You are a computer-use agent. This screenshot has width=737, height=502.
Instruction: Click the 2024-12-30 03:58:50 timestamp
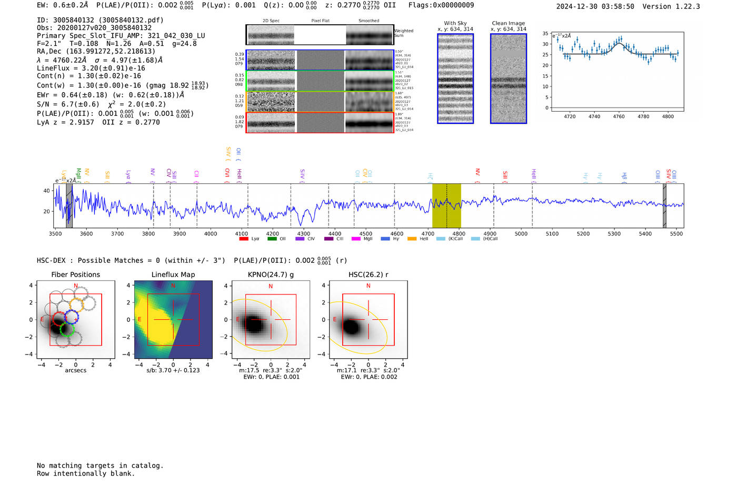(595, 7)
